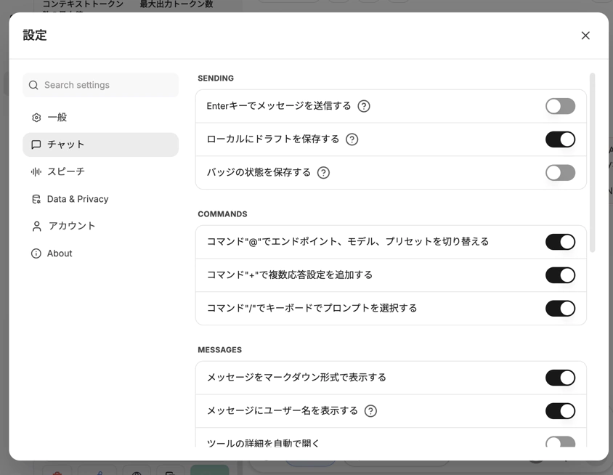Click the バッジの状態を保存する label
Viewport: 613px width, 475px height.
tap(259, 172)
